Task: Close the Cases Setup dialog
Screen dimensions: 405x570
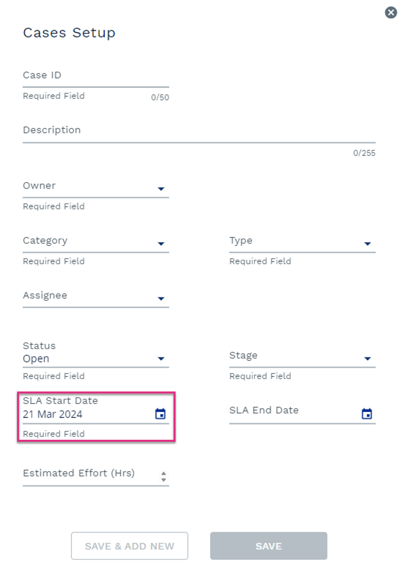Action: click(x=391, y=12)
